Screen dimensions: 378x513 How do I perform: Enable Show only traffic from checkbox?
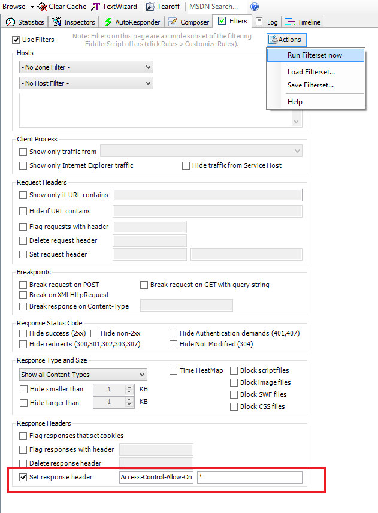(23, 152)
